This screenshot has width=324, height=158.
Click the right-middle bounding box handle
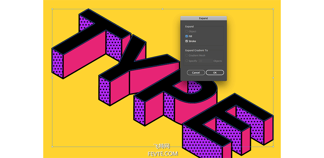273,78
